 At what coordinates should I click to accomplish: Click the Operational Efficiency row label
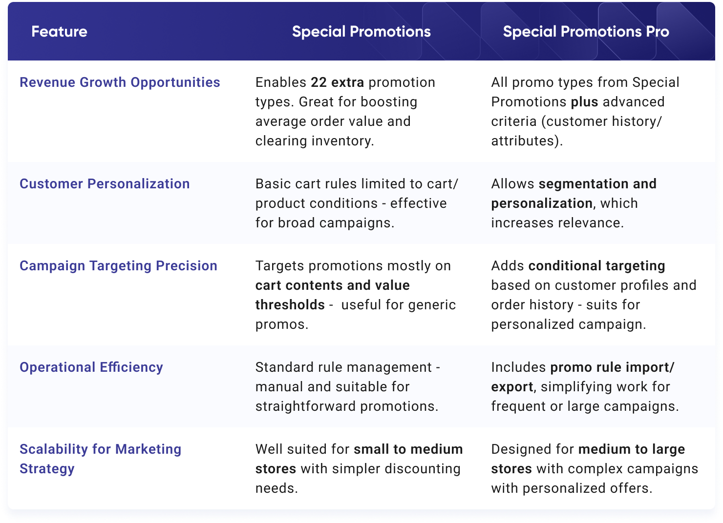coord(91,367)
